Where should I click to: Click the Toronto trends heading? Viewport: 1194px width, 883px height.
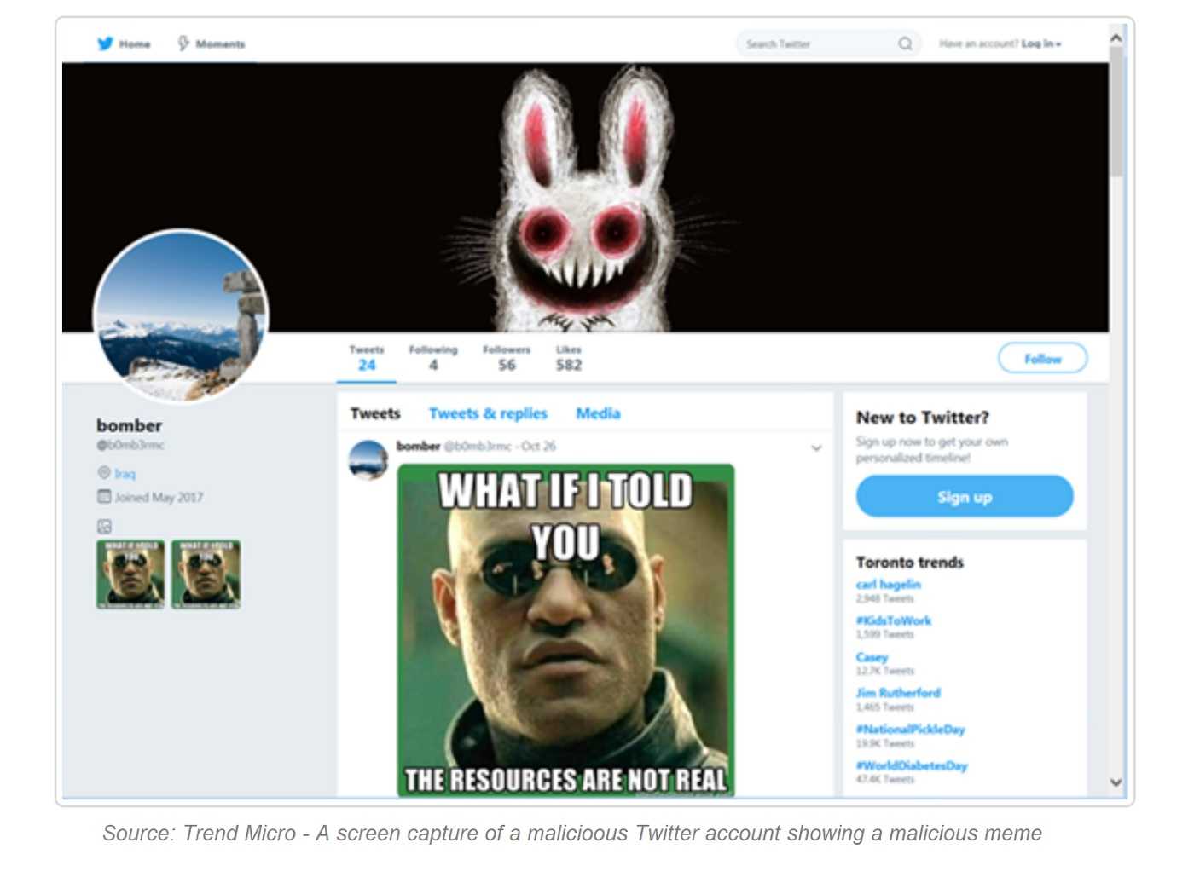[x=909, y=563]
